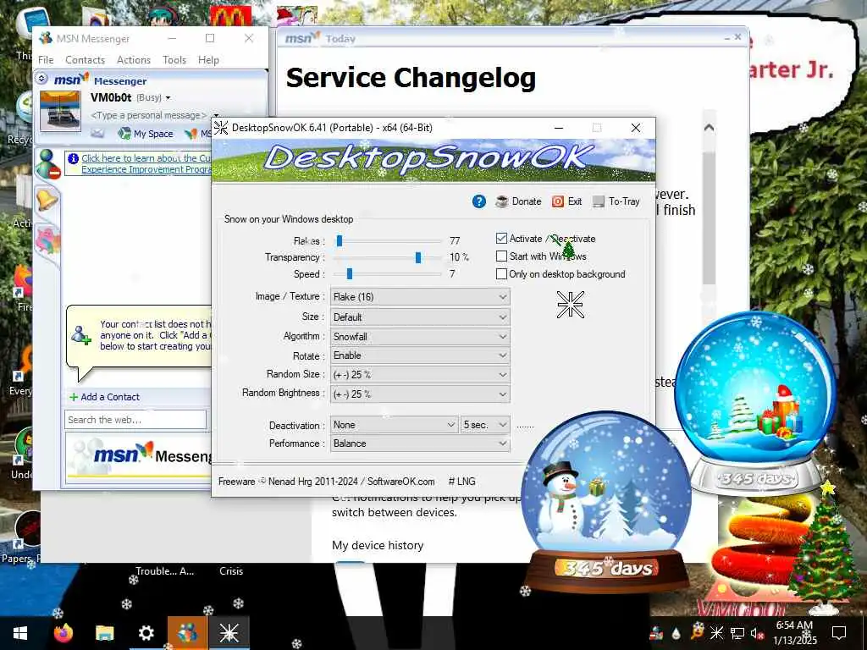Open File Explorer from the taskbar
Screen dimensions: 867x650
[x=104, y=633]
